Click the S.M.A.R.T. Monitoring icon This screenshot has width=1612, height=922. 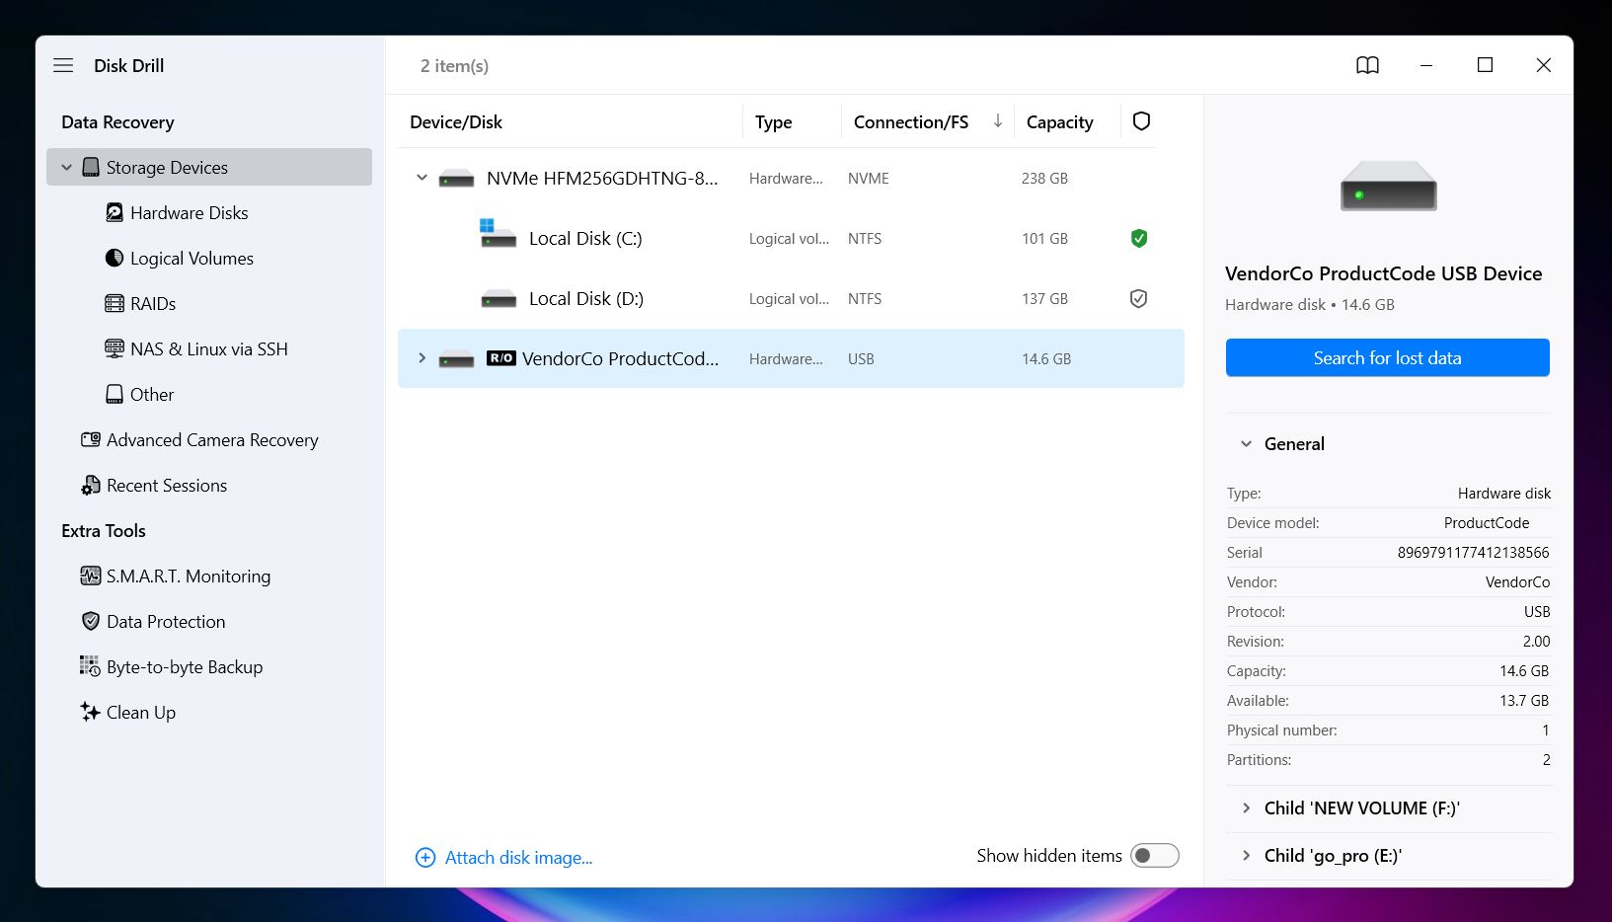coord(91,576)
